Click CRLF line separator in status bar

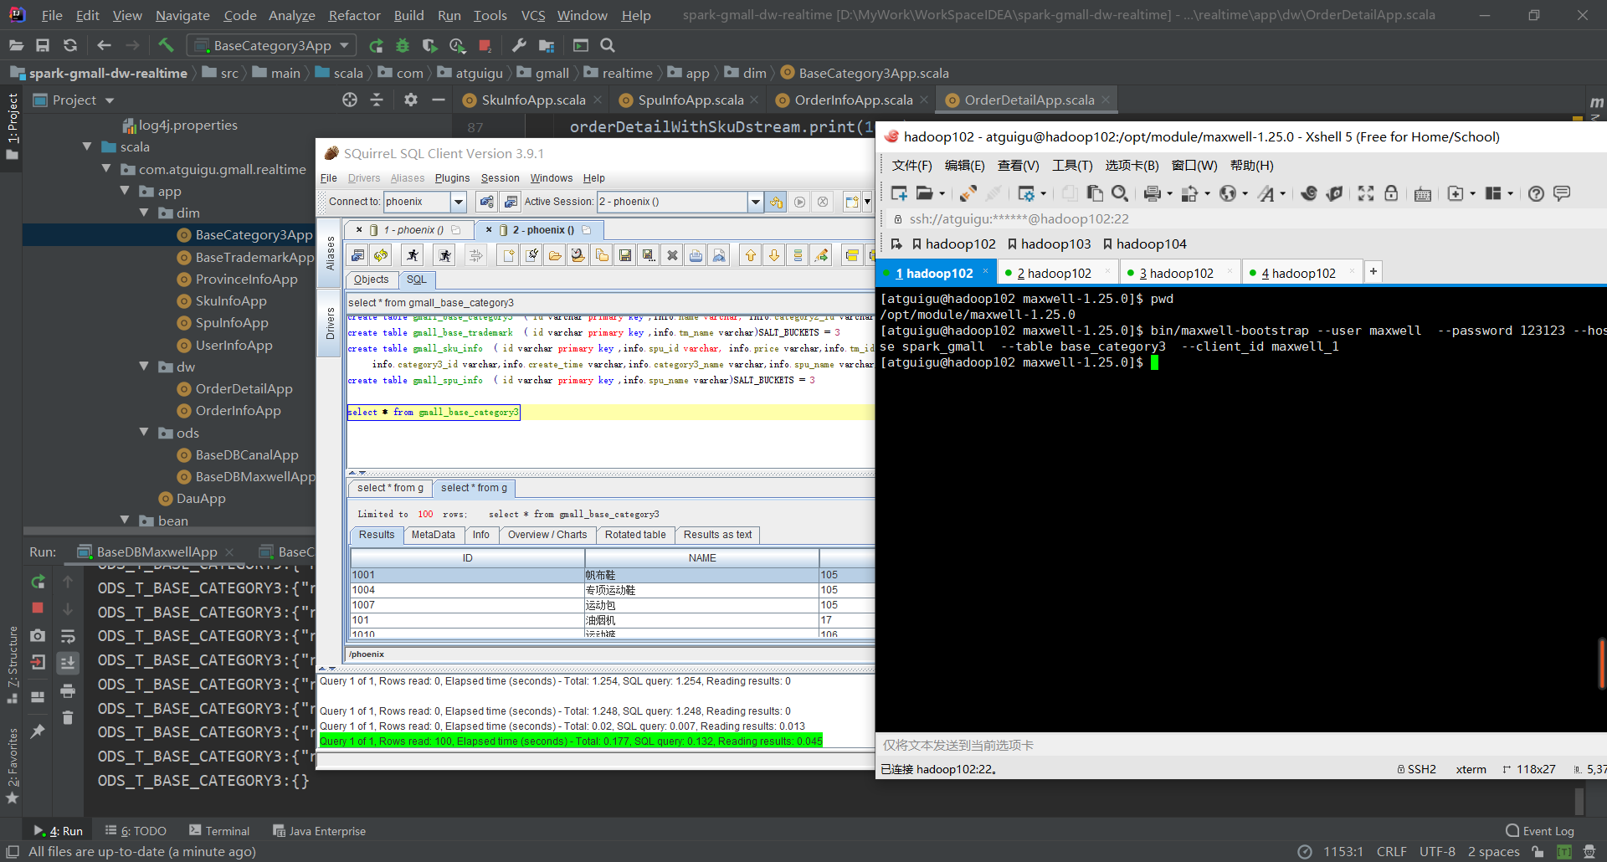click(1391, 851)
